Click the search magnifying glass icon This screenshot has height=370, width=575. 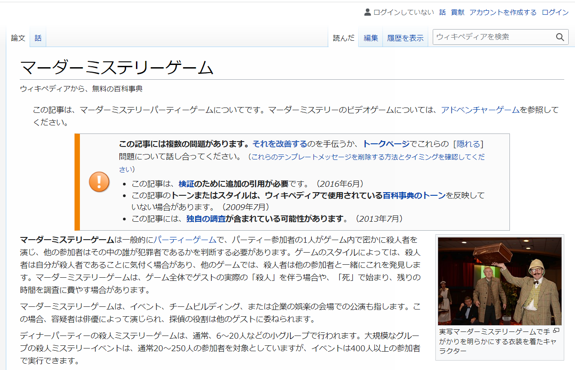pyautogui.click(x=560, y=37)
